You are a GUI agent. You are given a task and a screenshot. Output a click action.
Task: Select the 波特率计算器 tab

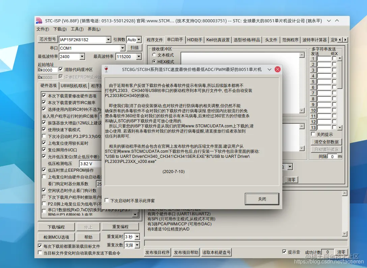pos(315,40)
